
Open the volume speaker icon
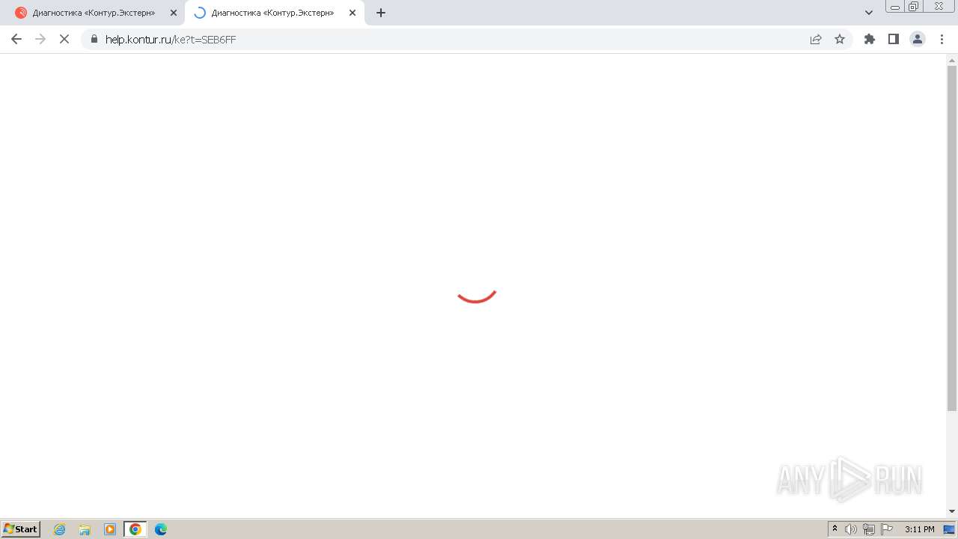tap(851, 529)
